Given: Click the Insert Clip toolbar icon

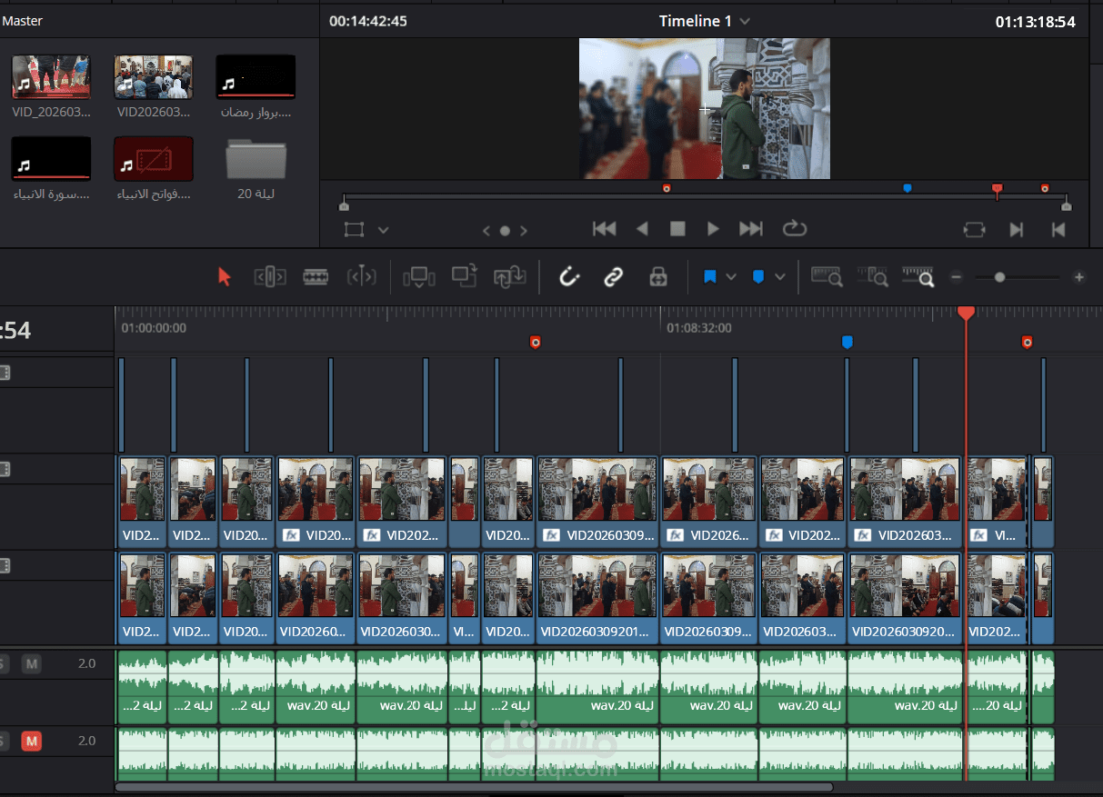Looking at the screenshot, I should 419,277.
